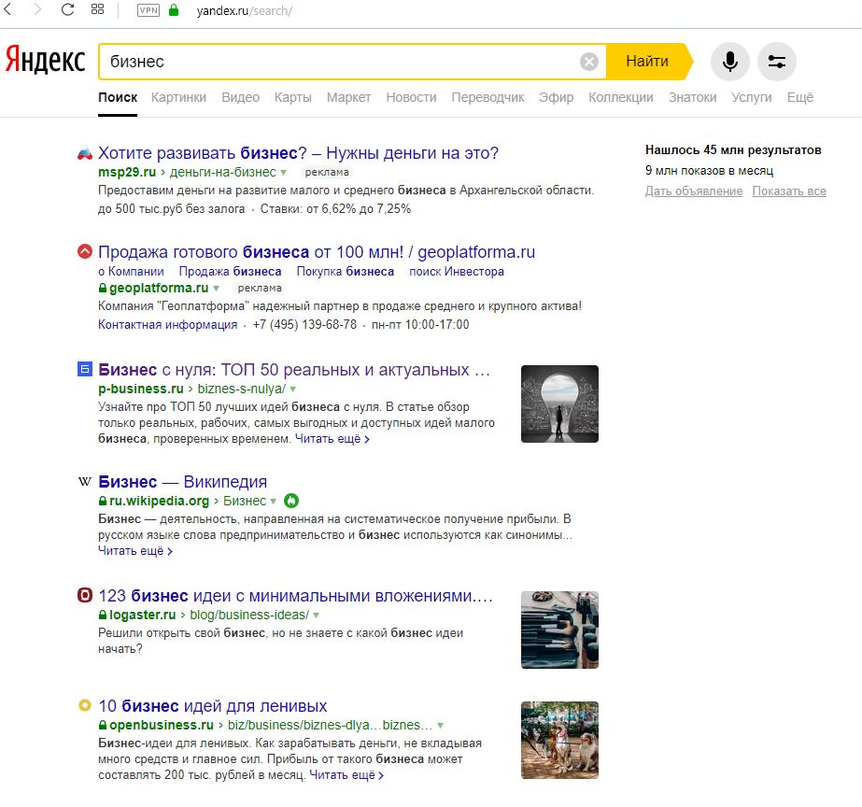Open the Услуги tab
The image size is (862, 807).
pyautogui.click(x=752, y=97)
